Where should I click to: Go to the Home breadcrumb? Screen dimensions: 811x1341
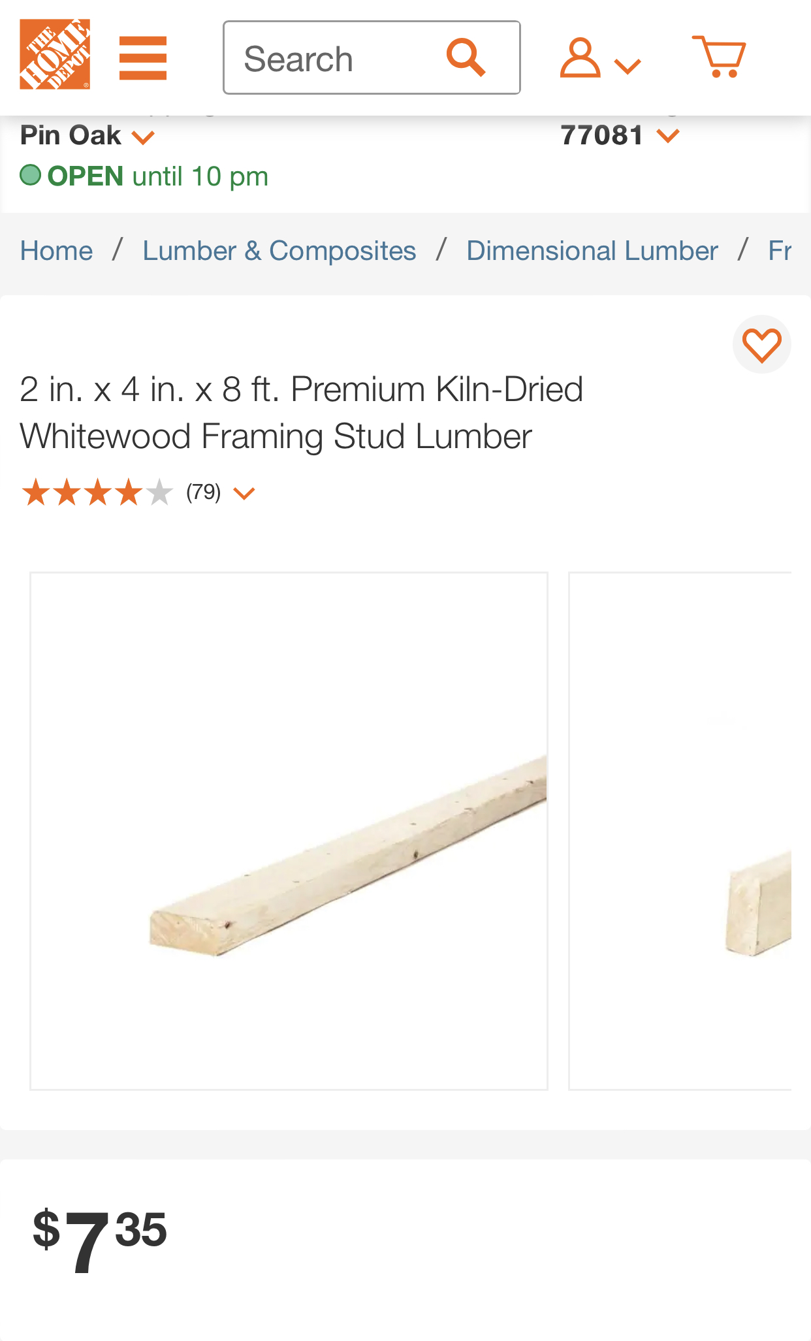57,251
